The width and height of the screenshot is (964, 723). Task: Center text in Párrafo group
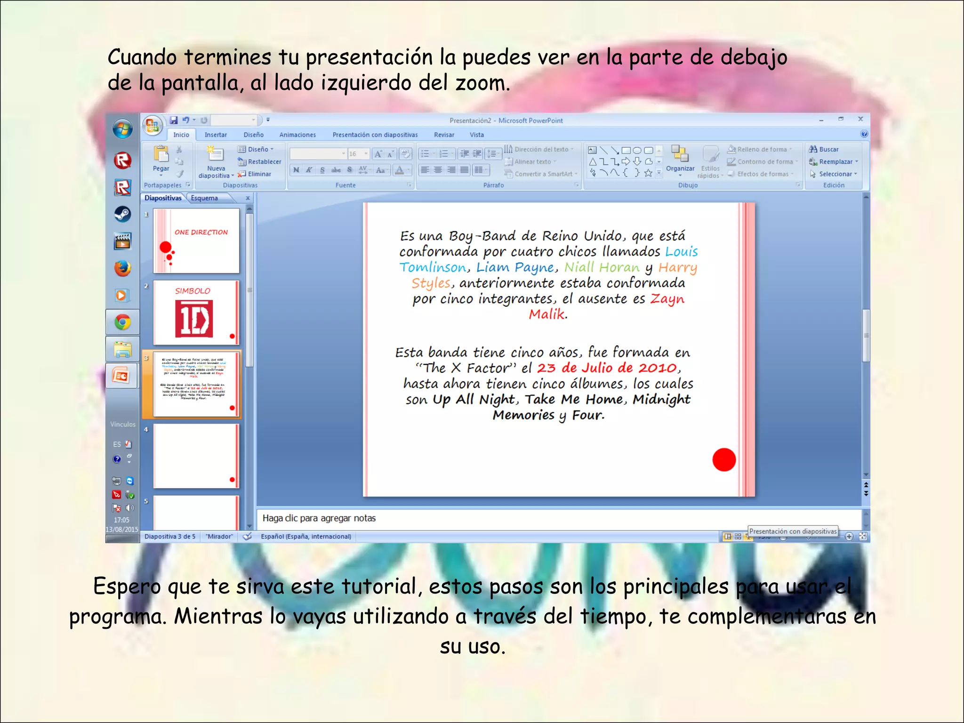[x=438, y=170]
